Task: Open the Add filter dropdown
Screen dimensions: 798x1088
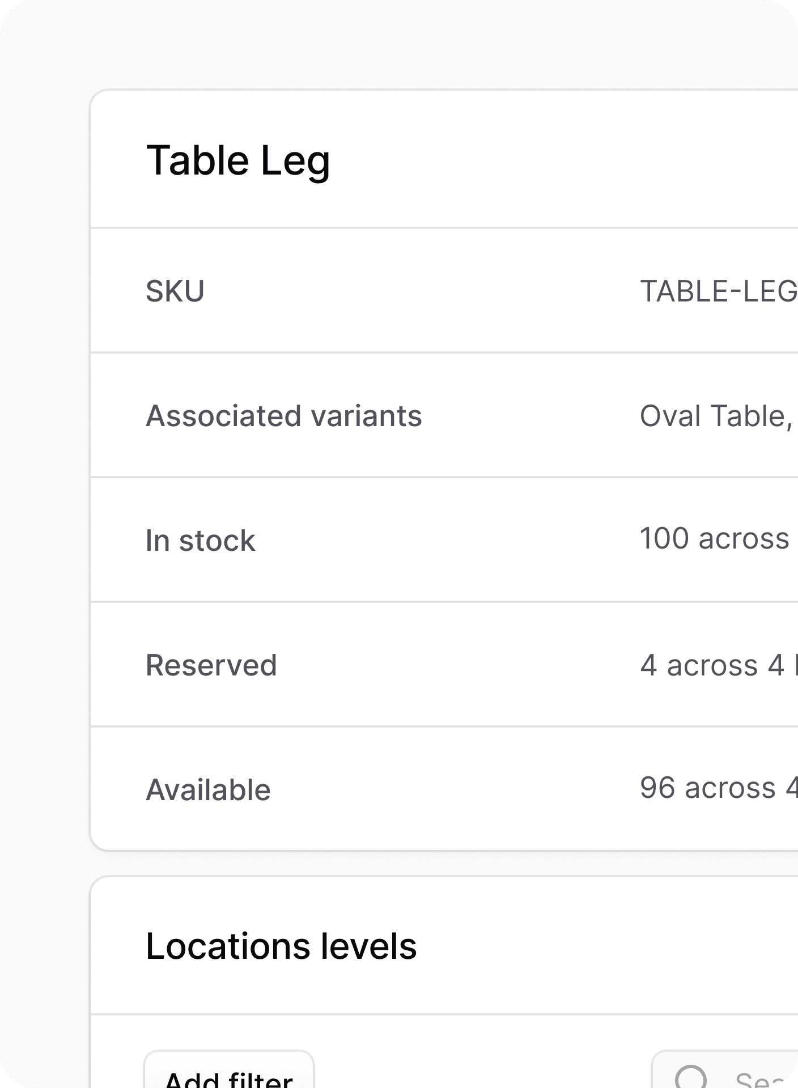Action: pyautogui.click(x=229, y=1076)
